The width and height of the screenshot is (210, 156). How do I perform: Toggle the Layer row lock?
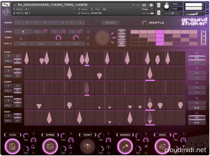point(88,32)
